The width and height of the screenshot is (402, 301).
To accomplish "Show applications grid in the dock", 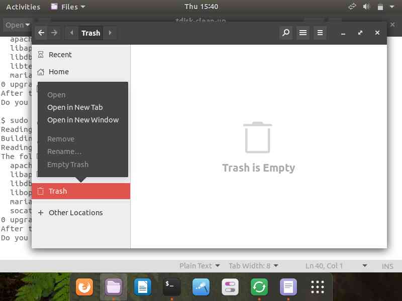I will 318,287.
